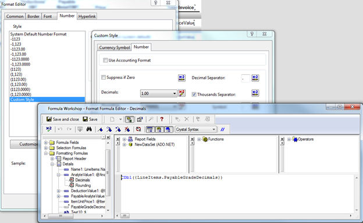Click the X-2 check formula icon
Screen dimensions: 363x223
click(49, 129)
